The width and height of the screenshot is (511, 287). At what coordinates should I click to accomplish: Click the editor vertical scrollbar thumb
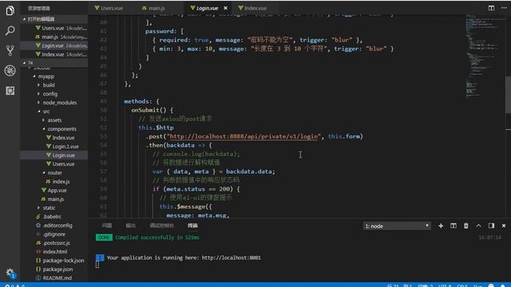pyautogui.click(x=508, y=95)
